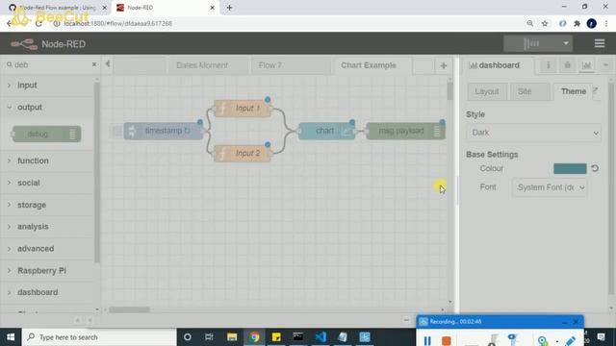Viewport: 616px width, 346px height.
Task: Open a new browser tab
Action: [x=229, y=8]
